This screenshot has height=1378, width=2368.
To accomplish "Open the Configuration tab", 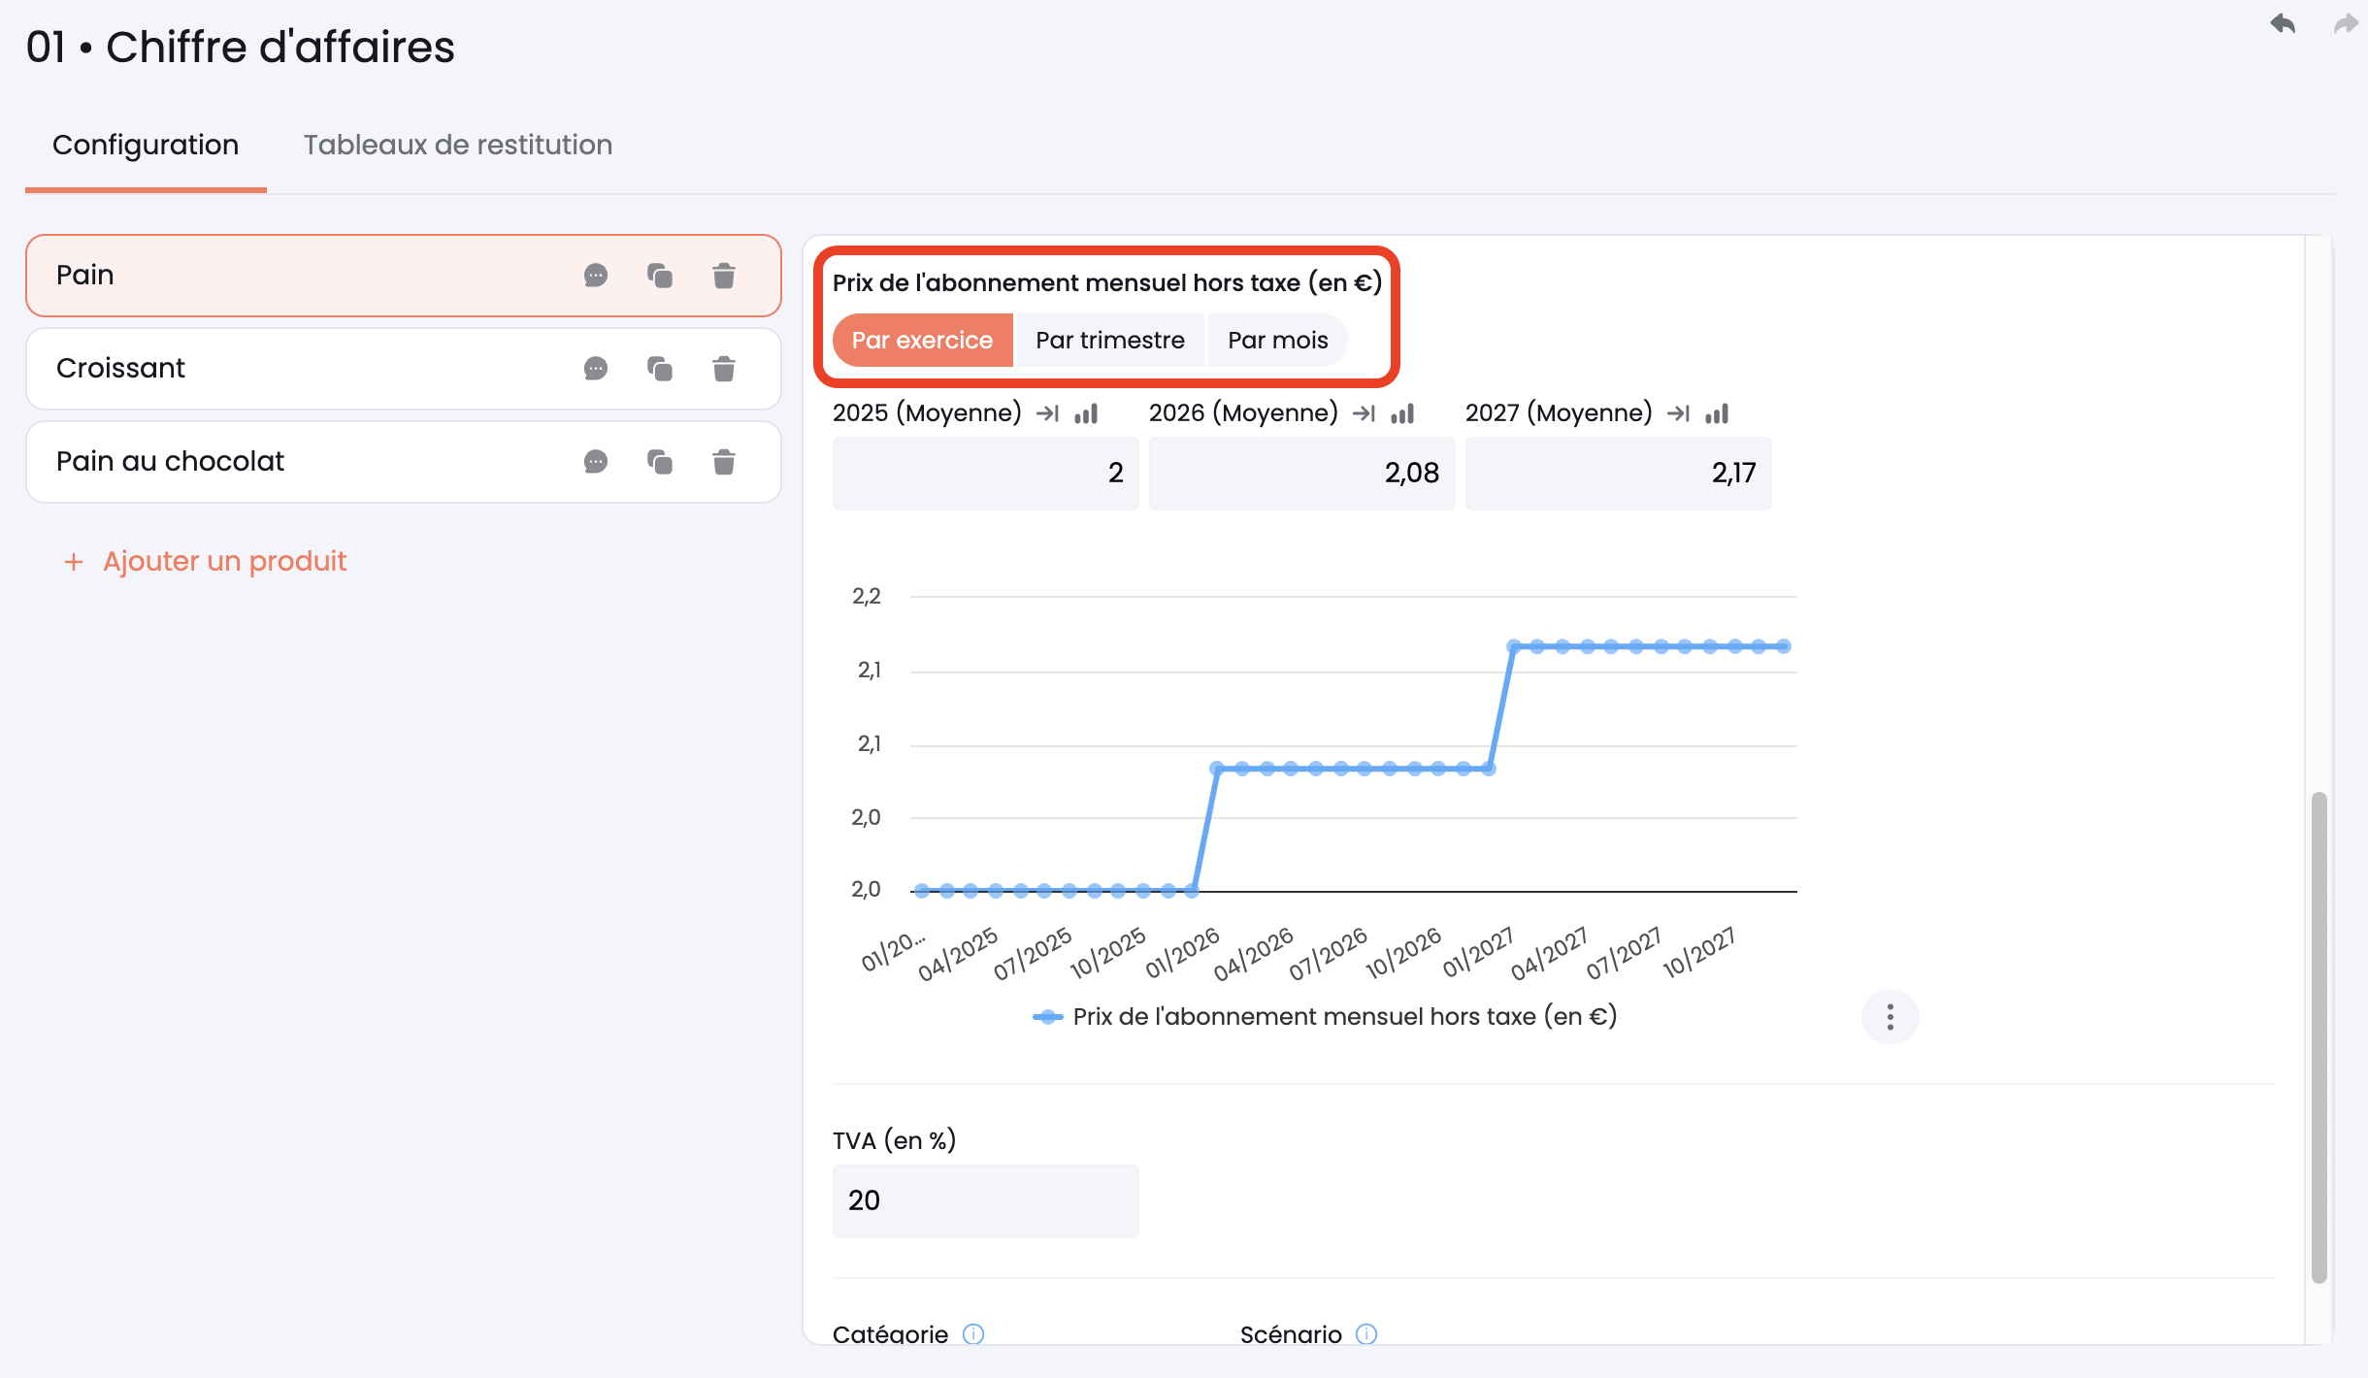I will [x=146, y=146].
